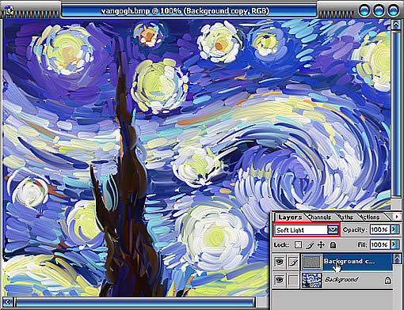Open the Opacity slider arrow

[394, 229]
